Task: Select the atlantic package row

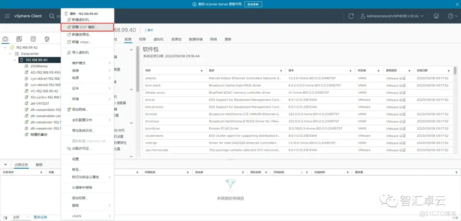Action: tap(298, 78)
